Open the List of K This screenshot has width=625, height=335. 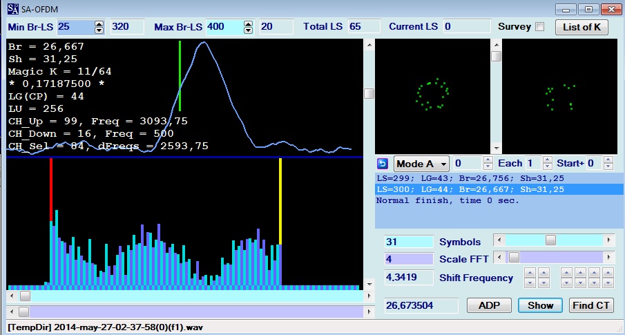(581, 27)
